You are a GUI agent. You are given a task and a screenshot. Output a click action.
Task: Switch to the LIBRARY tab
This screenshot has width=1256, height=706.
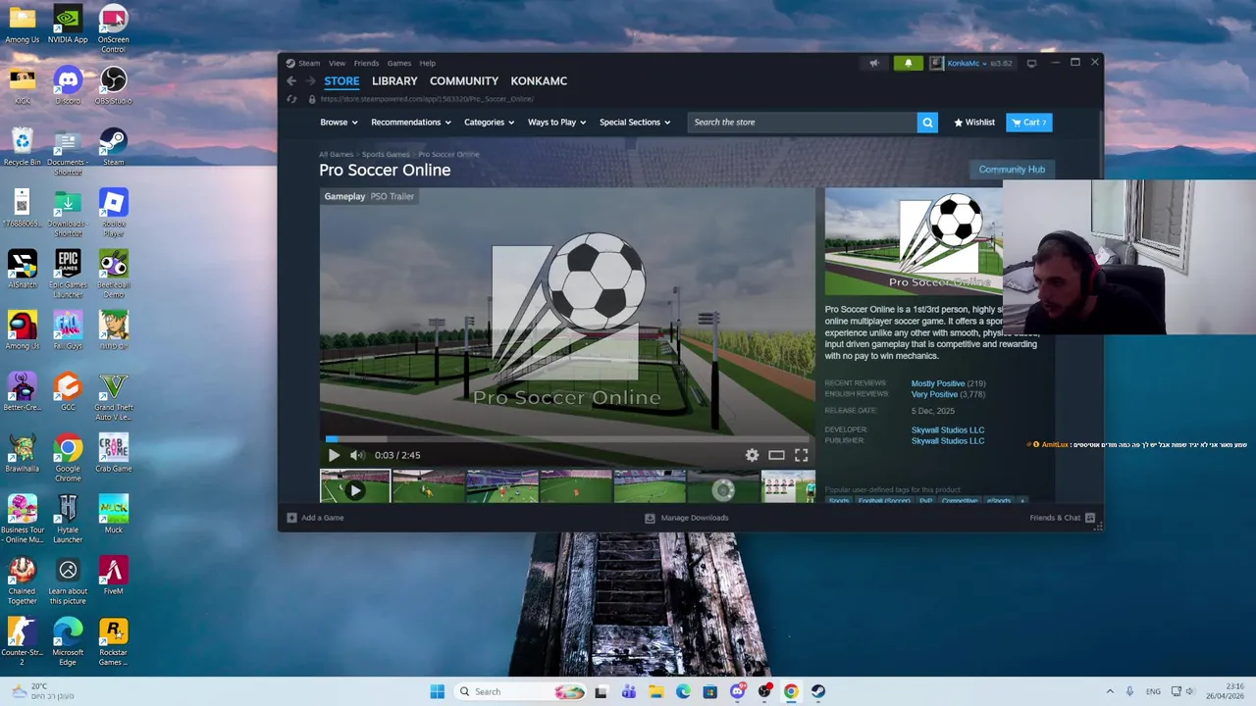click(x=394, y=81)
